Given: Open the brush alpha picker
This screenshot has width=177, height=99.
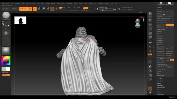Looking at the screenshot, I should pos(6,33).
